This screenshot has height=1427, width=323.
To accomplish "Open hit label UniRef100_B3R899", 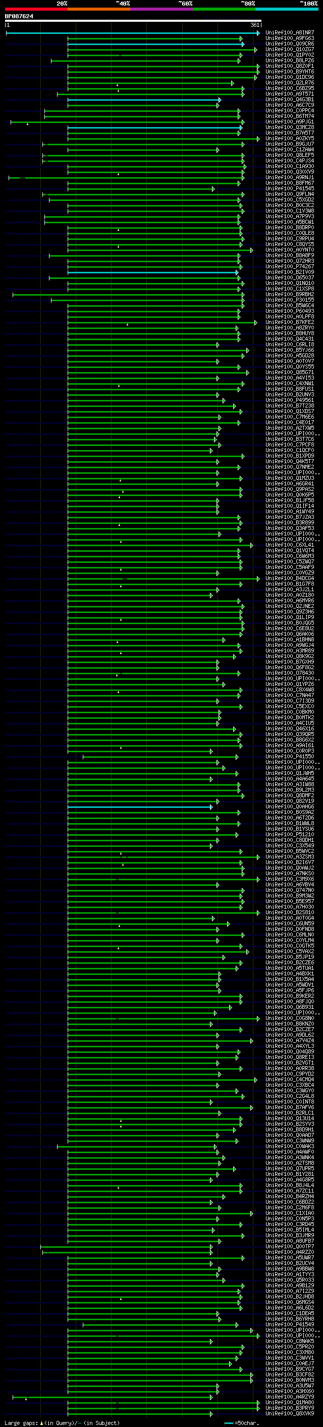I will 289,523.
